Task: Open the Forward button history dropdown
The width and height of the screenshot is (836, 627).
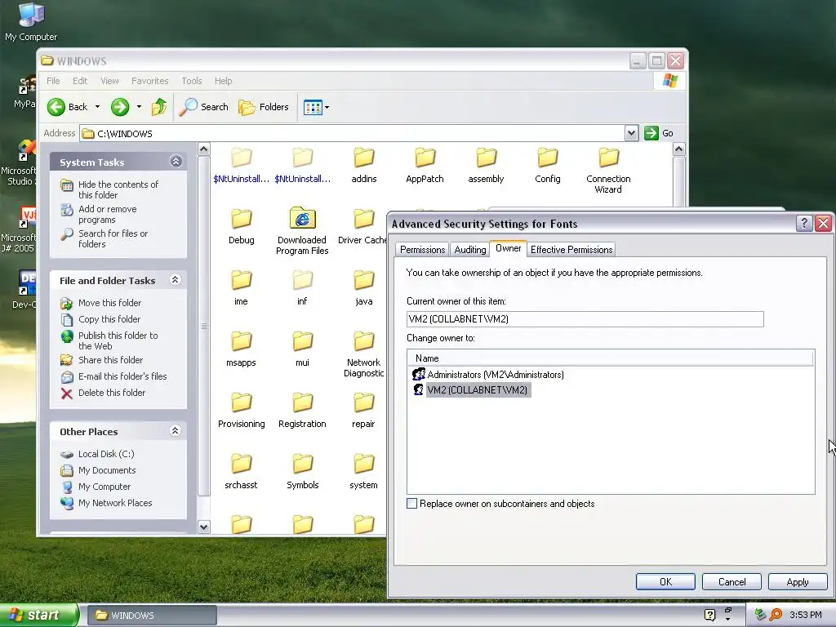Action: pos(139,107)
